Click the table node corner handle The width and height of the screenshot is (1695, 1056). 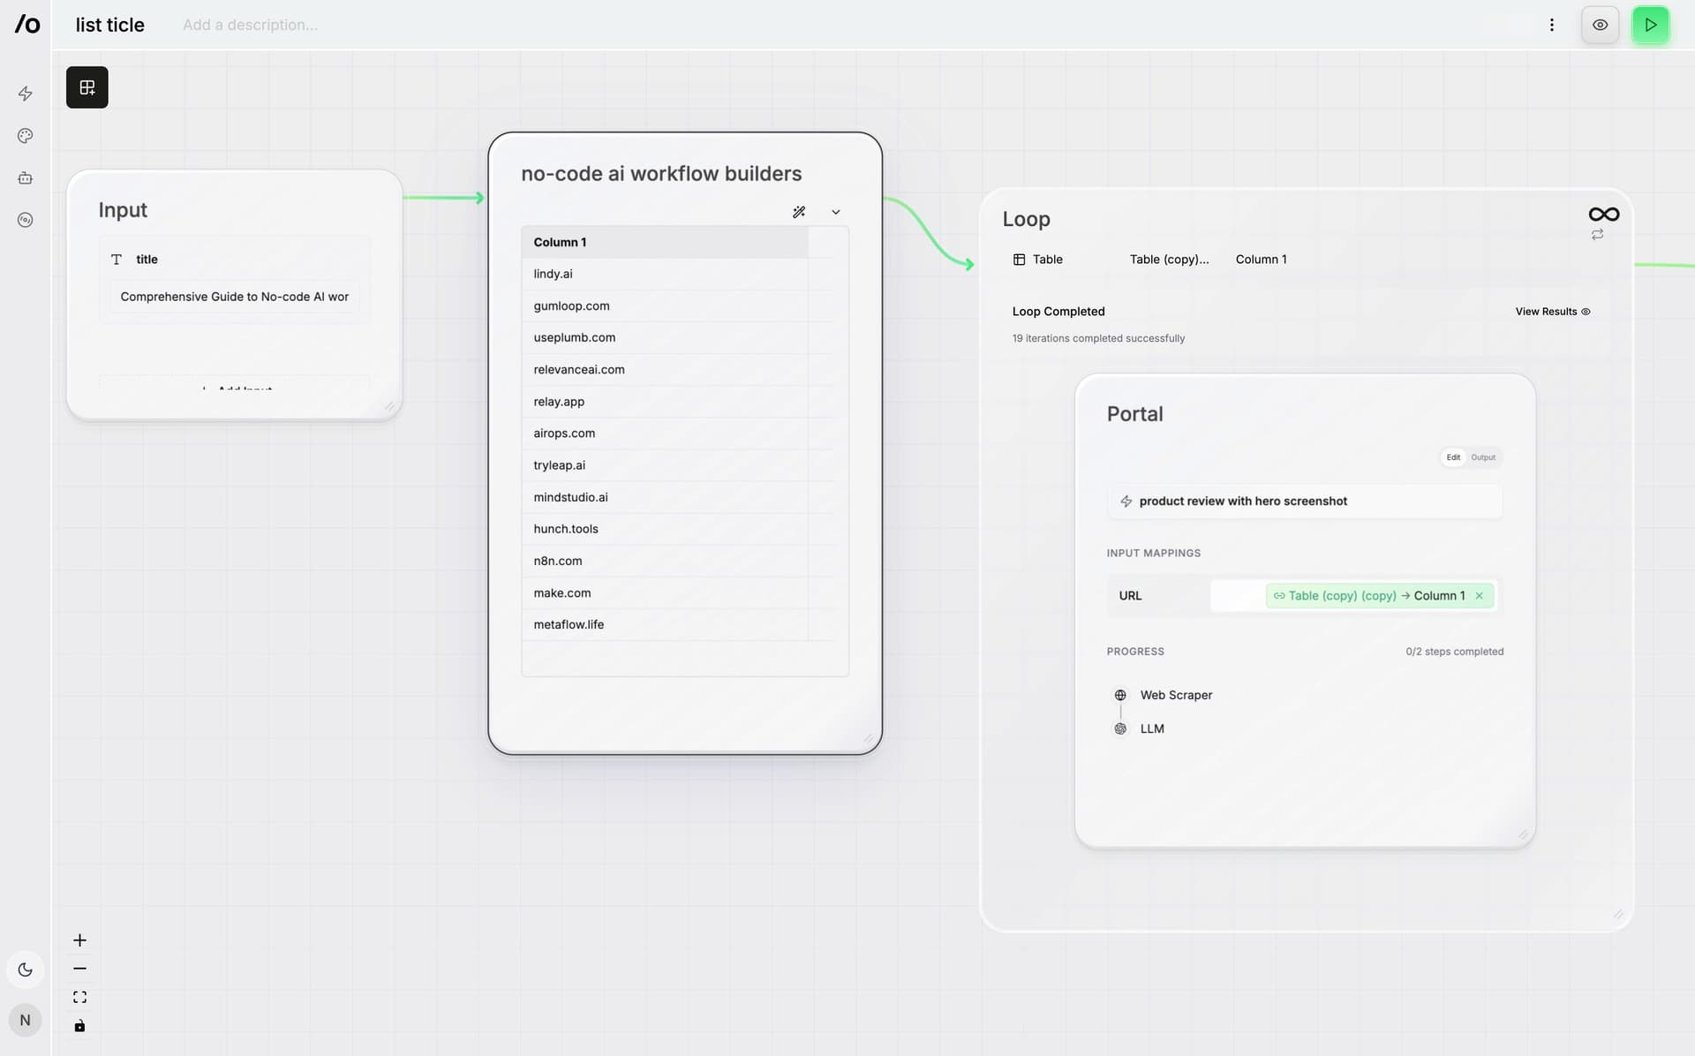pyautogui.click(x=868, y=739)
